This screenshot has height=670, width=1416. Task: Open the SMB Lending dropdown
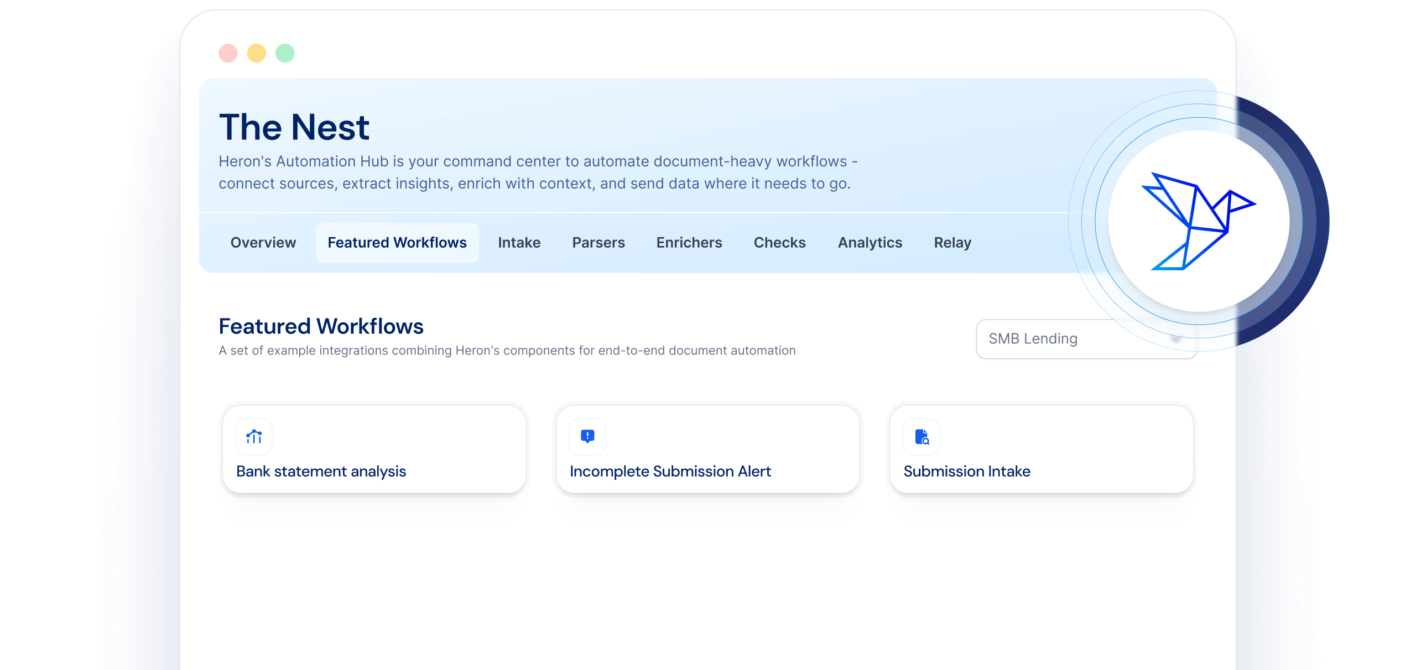pos(1086,339)
